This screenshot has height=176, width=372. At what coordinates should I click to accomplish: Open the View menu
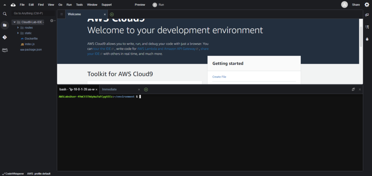pos(51,5)
